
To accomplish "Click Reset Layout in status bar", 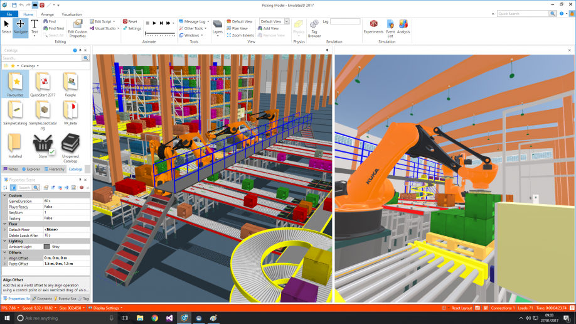I will pyautogui.click(x=461, y=308).
